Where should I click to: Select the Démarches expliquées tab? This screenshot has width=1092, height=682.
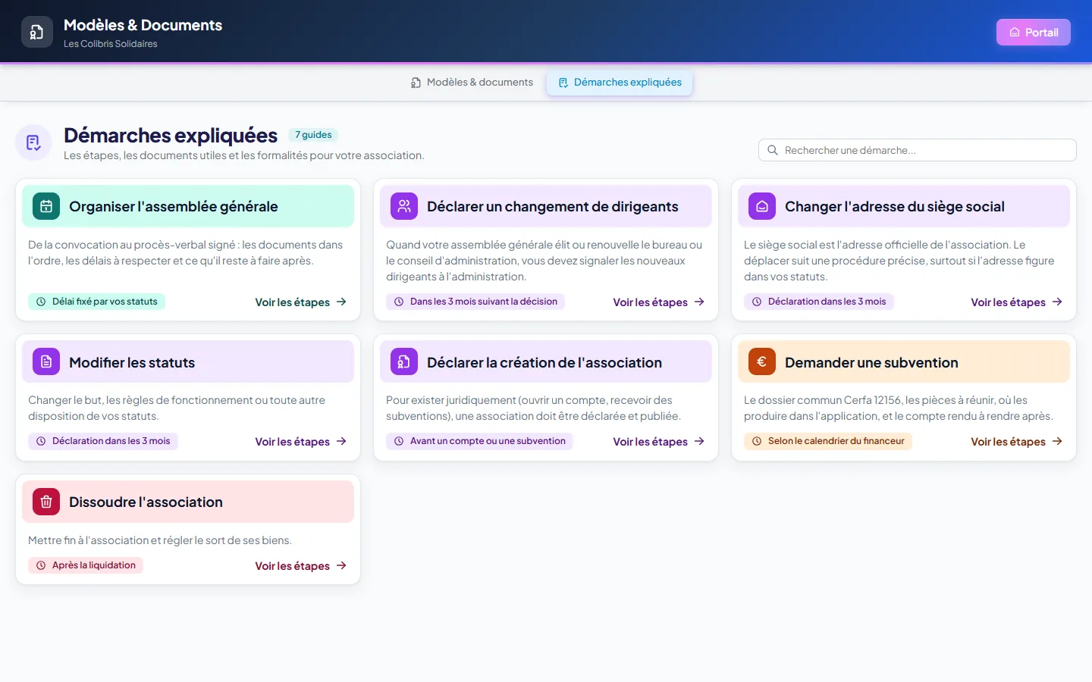(x=620, y=83)
